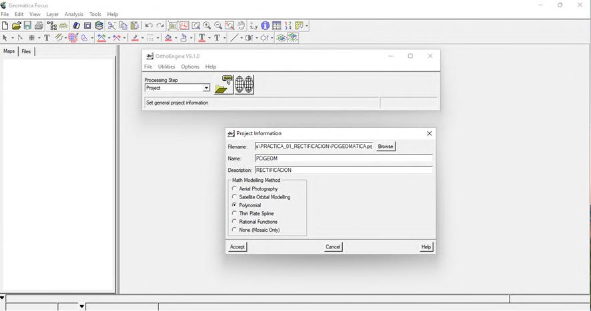The height and width of the screenshot is (311, 591).
Task: Open the Tools menu in Focus
Action: tap(95, 14)
